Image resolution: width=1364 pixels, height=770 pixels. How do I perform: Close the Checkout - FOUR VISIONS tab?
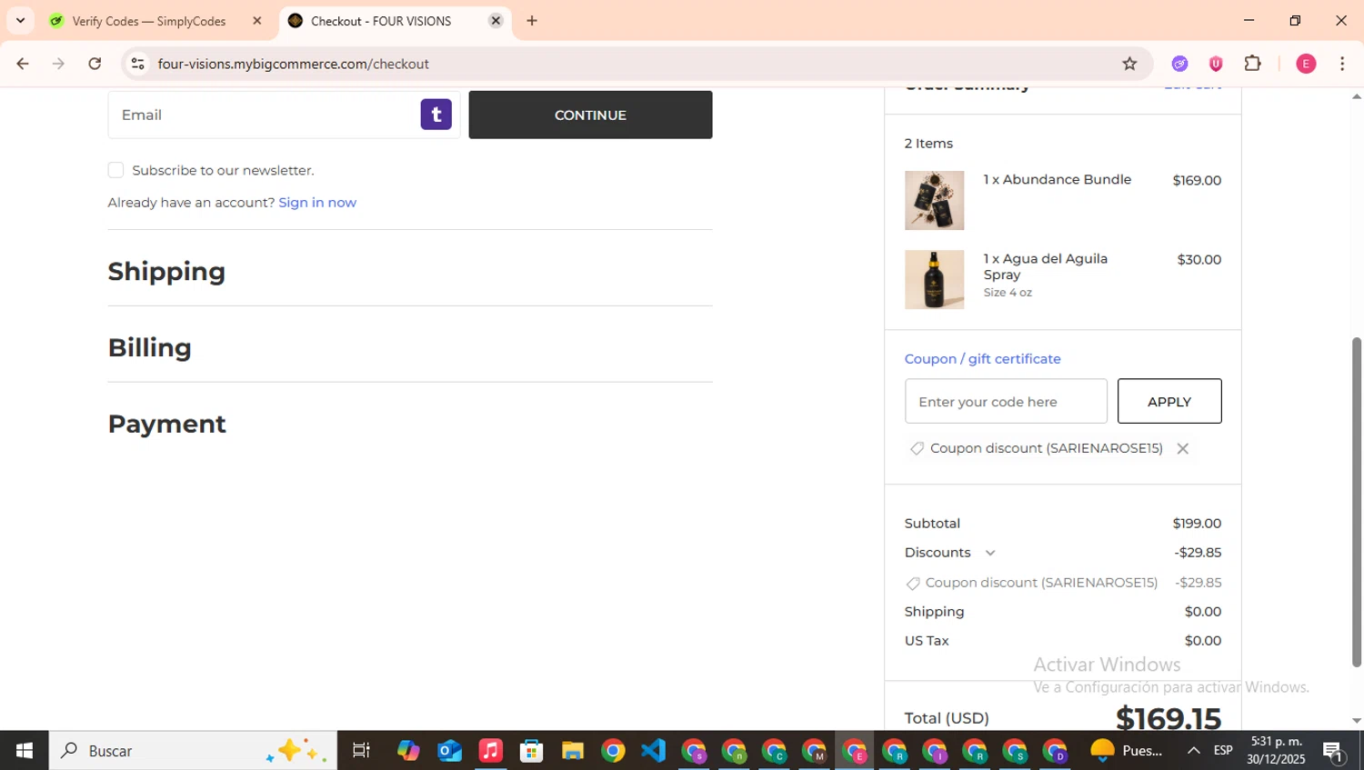click(496, 21)
